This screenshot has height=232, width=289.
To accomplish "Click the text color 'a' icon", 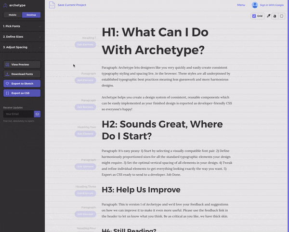I will pos(275,16).
